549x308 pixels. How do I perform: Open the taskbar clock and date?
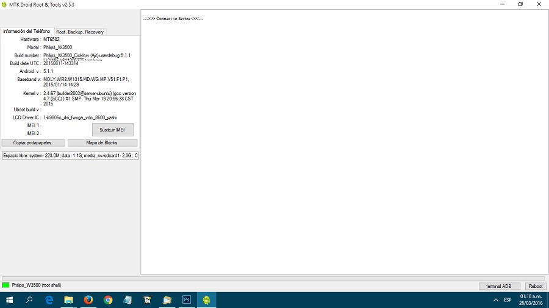tap(531, 300)
